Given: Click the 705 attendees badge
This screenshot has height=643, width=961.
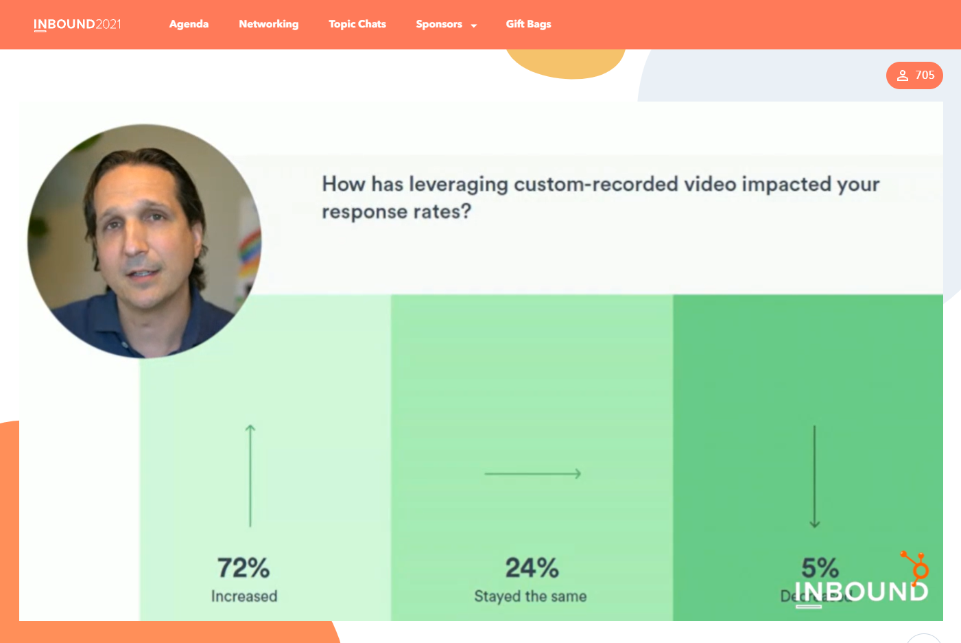Looking at the screenshot, I should click(914, 75).
